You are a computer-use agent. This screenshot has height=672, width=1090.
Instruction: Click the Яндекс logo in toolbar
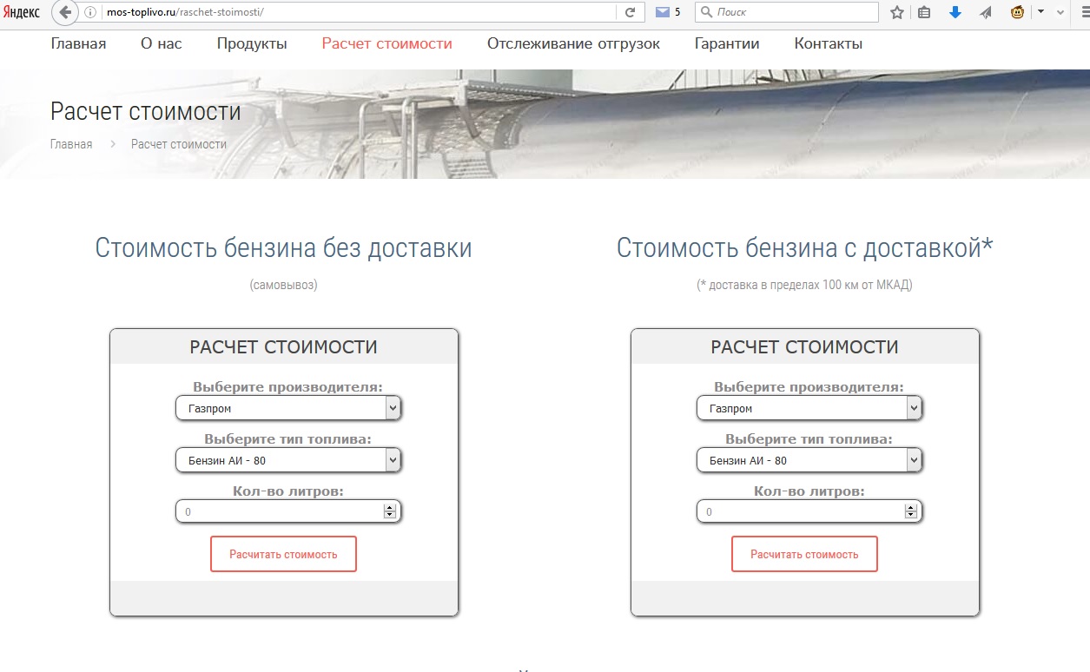click(23, 12)
